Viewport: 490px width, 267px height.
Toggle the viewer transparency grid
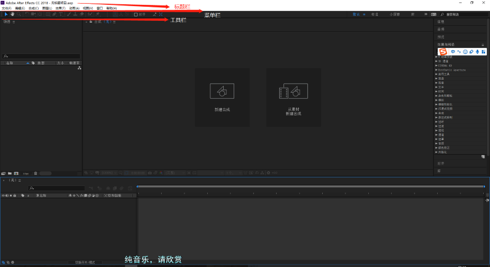coord(194,173)
